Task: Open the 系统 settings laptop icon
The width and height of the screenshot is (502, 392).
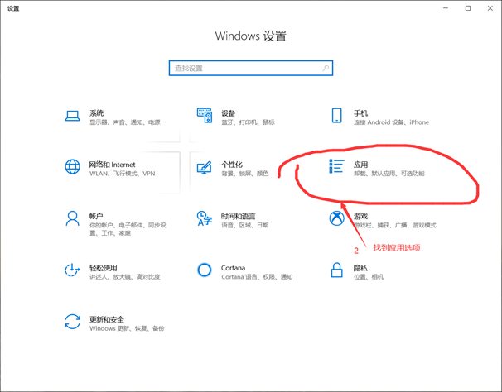Action: pyautogui.click(x=72, y=116)
